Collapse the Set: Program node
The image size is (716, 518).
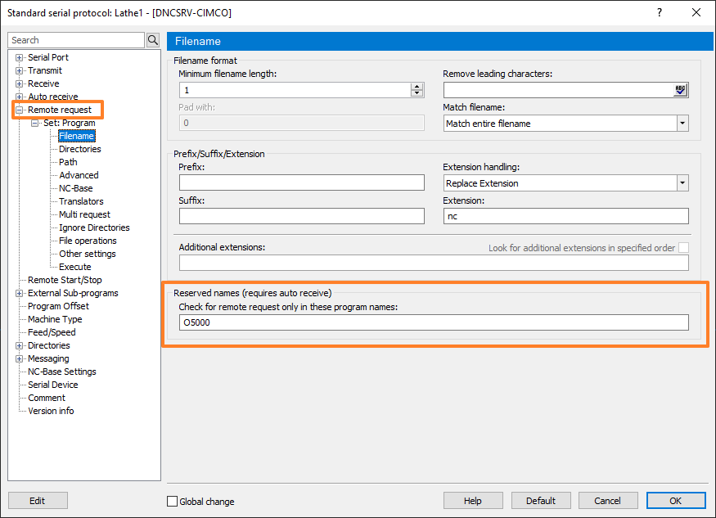(x=34, y=124)
